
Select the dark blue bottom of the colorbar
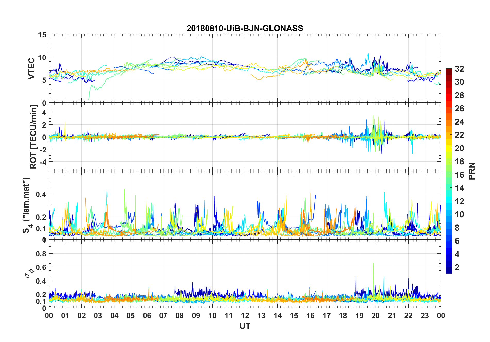point(449,271)
